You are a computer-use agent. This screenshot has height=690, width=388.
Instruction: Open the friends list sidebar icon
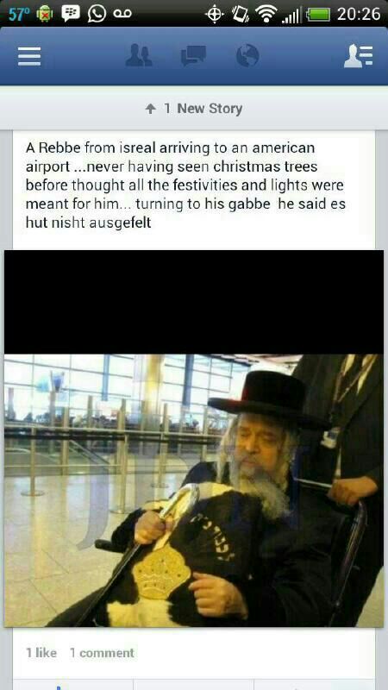click(x=358, y=56)
